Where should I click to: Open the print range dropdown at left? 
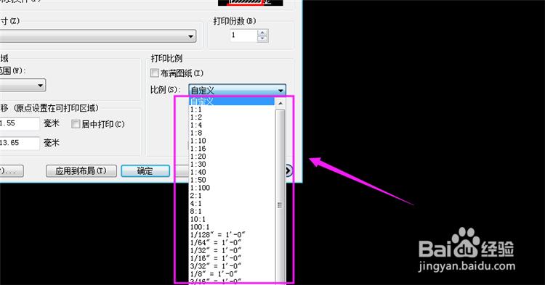pyautogui.click(x=23, y=86)
